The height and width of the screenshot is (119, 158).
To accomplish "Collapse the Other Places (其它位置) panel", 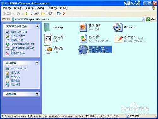I will (37, 63).
